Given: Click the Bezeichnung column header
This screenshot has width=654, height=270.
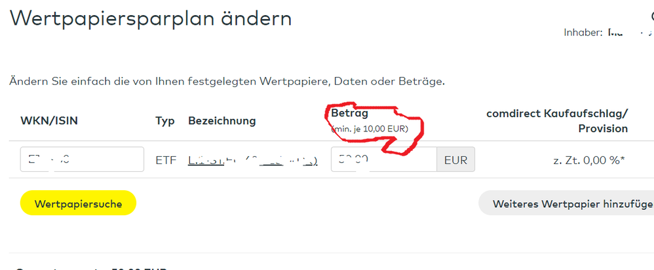Looking at the screenshot, I should 222,121.
